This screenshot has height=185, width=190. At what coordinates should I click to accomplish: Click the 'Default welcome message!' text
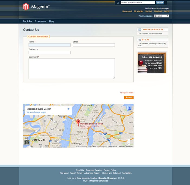click(157, 8)
